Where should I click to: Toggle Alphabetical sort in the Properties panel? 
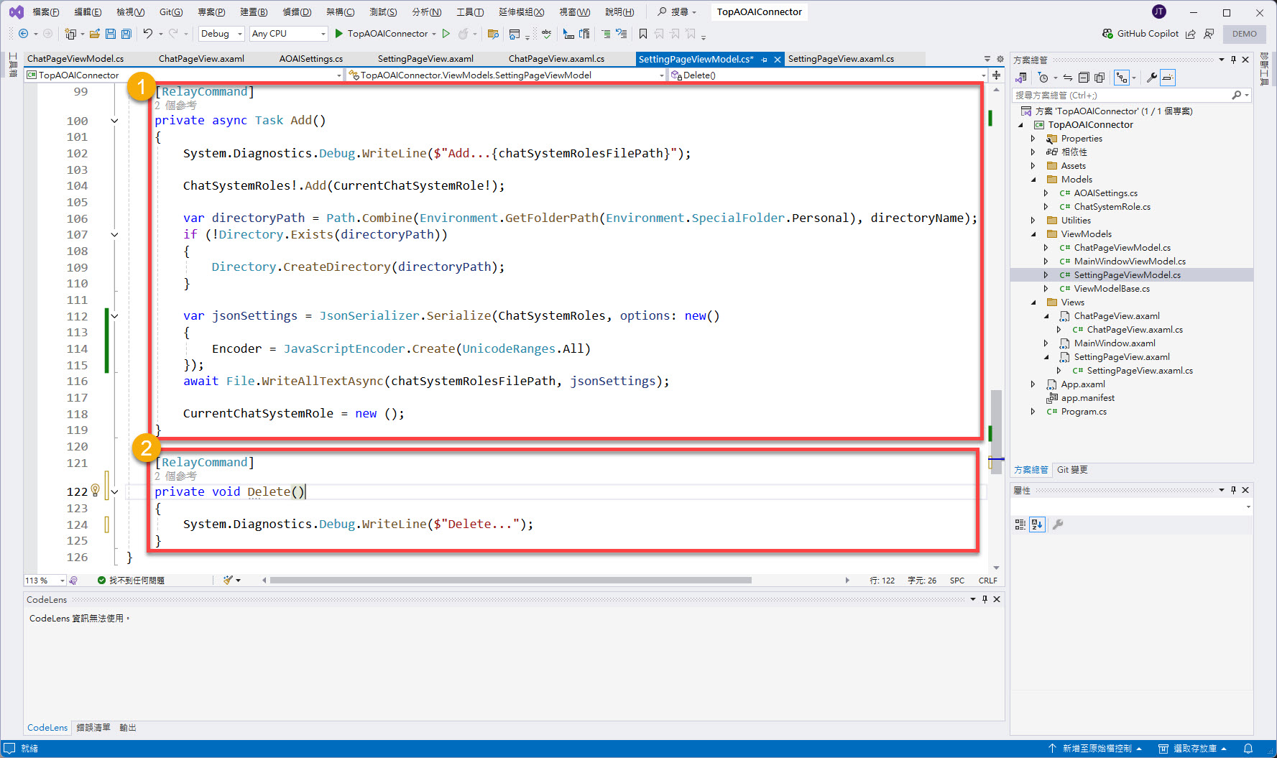tap(1036, 524)
